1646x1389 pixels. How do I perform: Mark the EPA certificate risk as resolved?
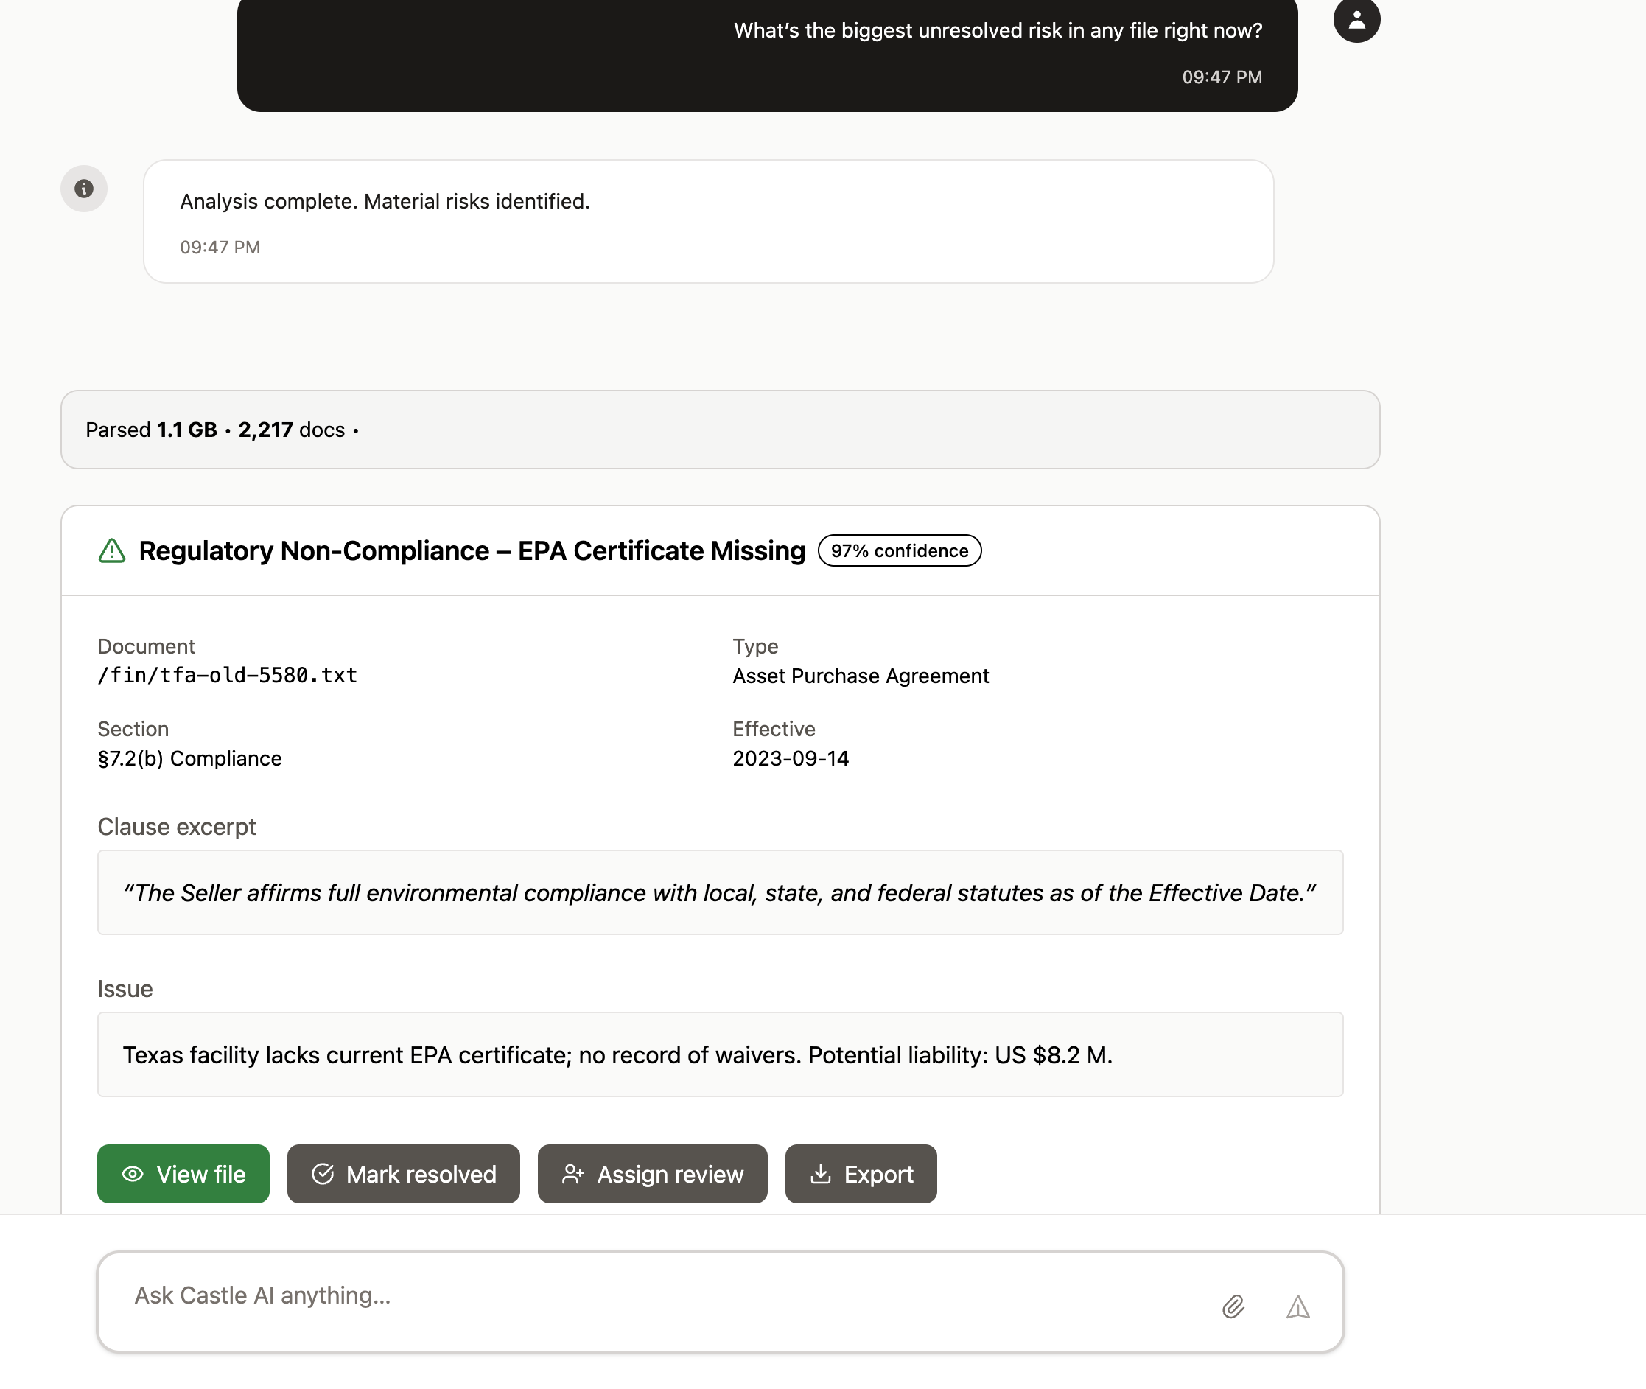pyautogui.click(x=403, y=1173)
